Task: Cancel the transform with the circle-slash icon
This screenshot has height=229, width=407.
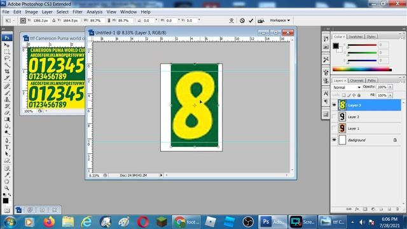Action: [242, 20]
